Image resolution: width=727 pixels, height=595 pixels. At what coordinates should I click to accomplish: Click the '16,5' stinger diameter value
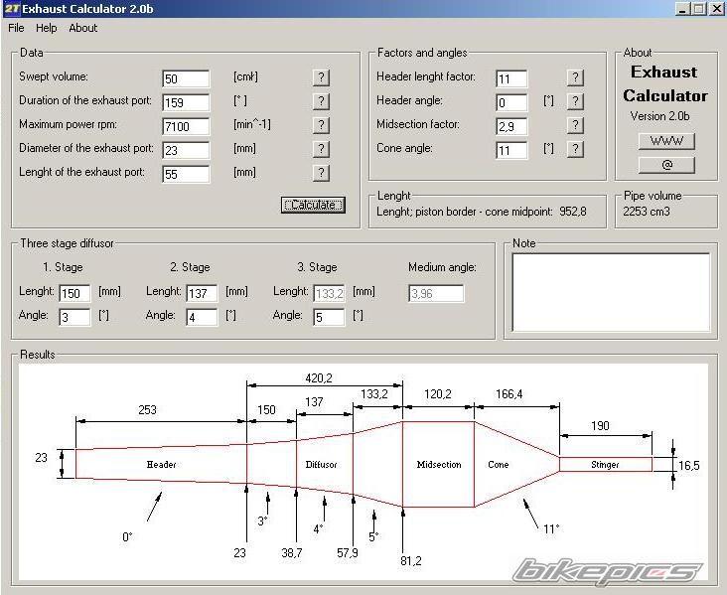point(688,465)
